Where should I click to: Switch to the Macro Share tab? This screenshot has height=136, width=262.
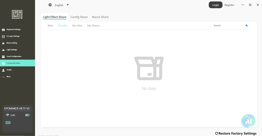coord(100,17)
